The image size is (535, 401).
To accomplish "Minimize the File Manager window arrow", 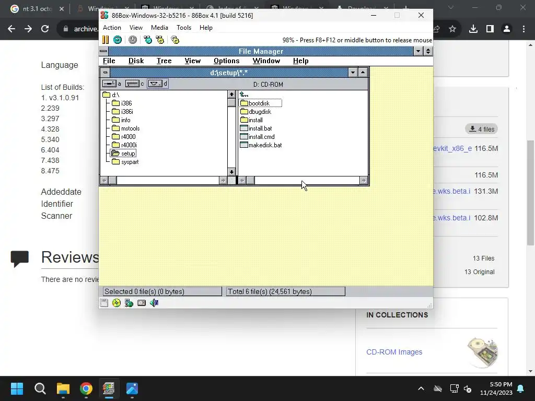I will (x=418, y=51).
